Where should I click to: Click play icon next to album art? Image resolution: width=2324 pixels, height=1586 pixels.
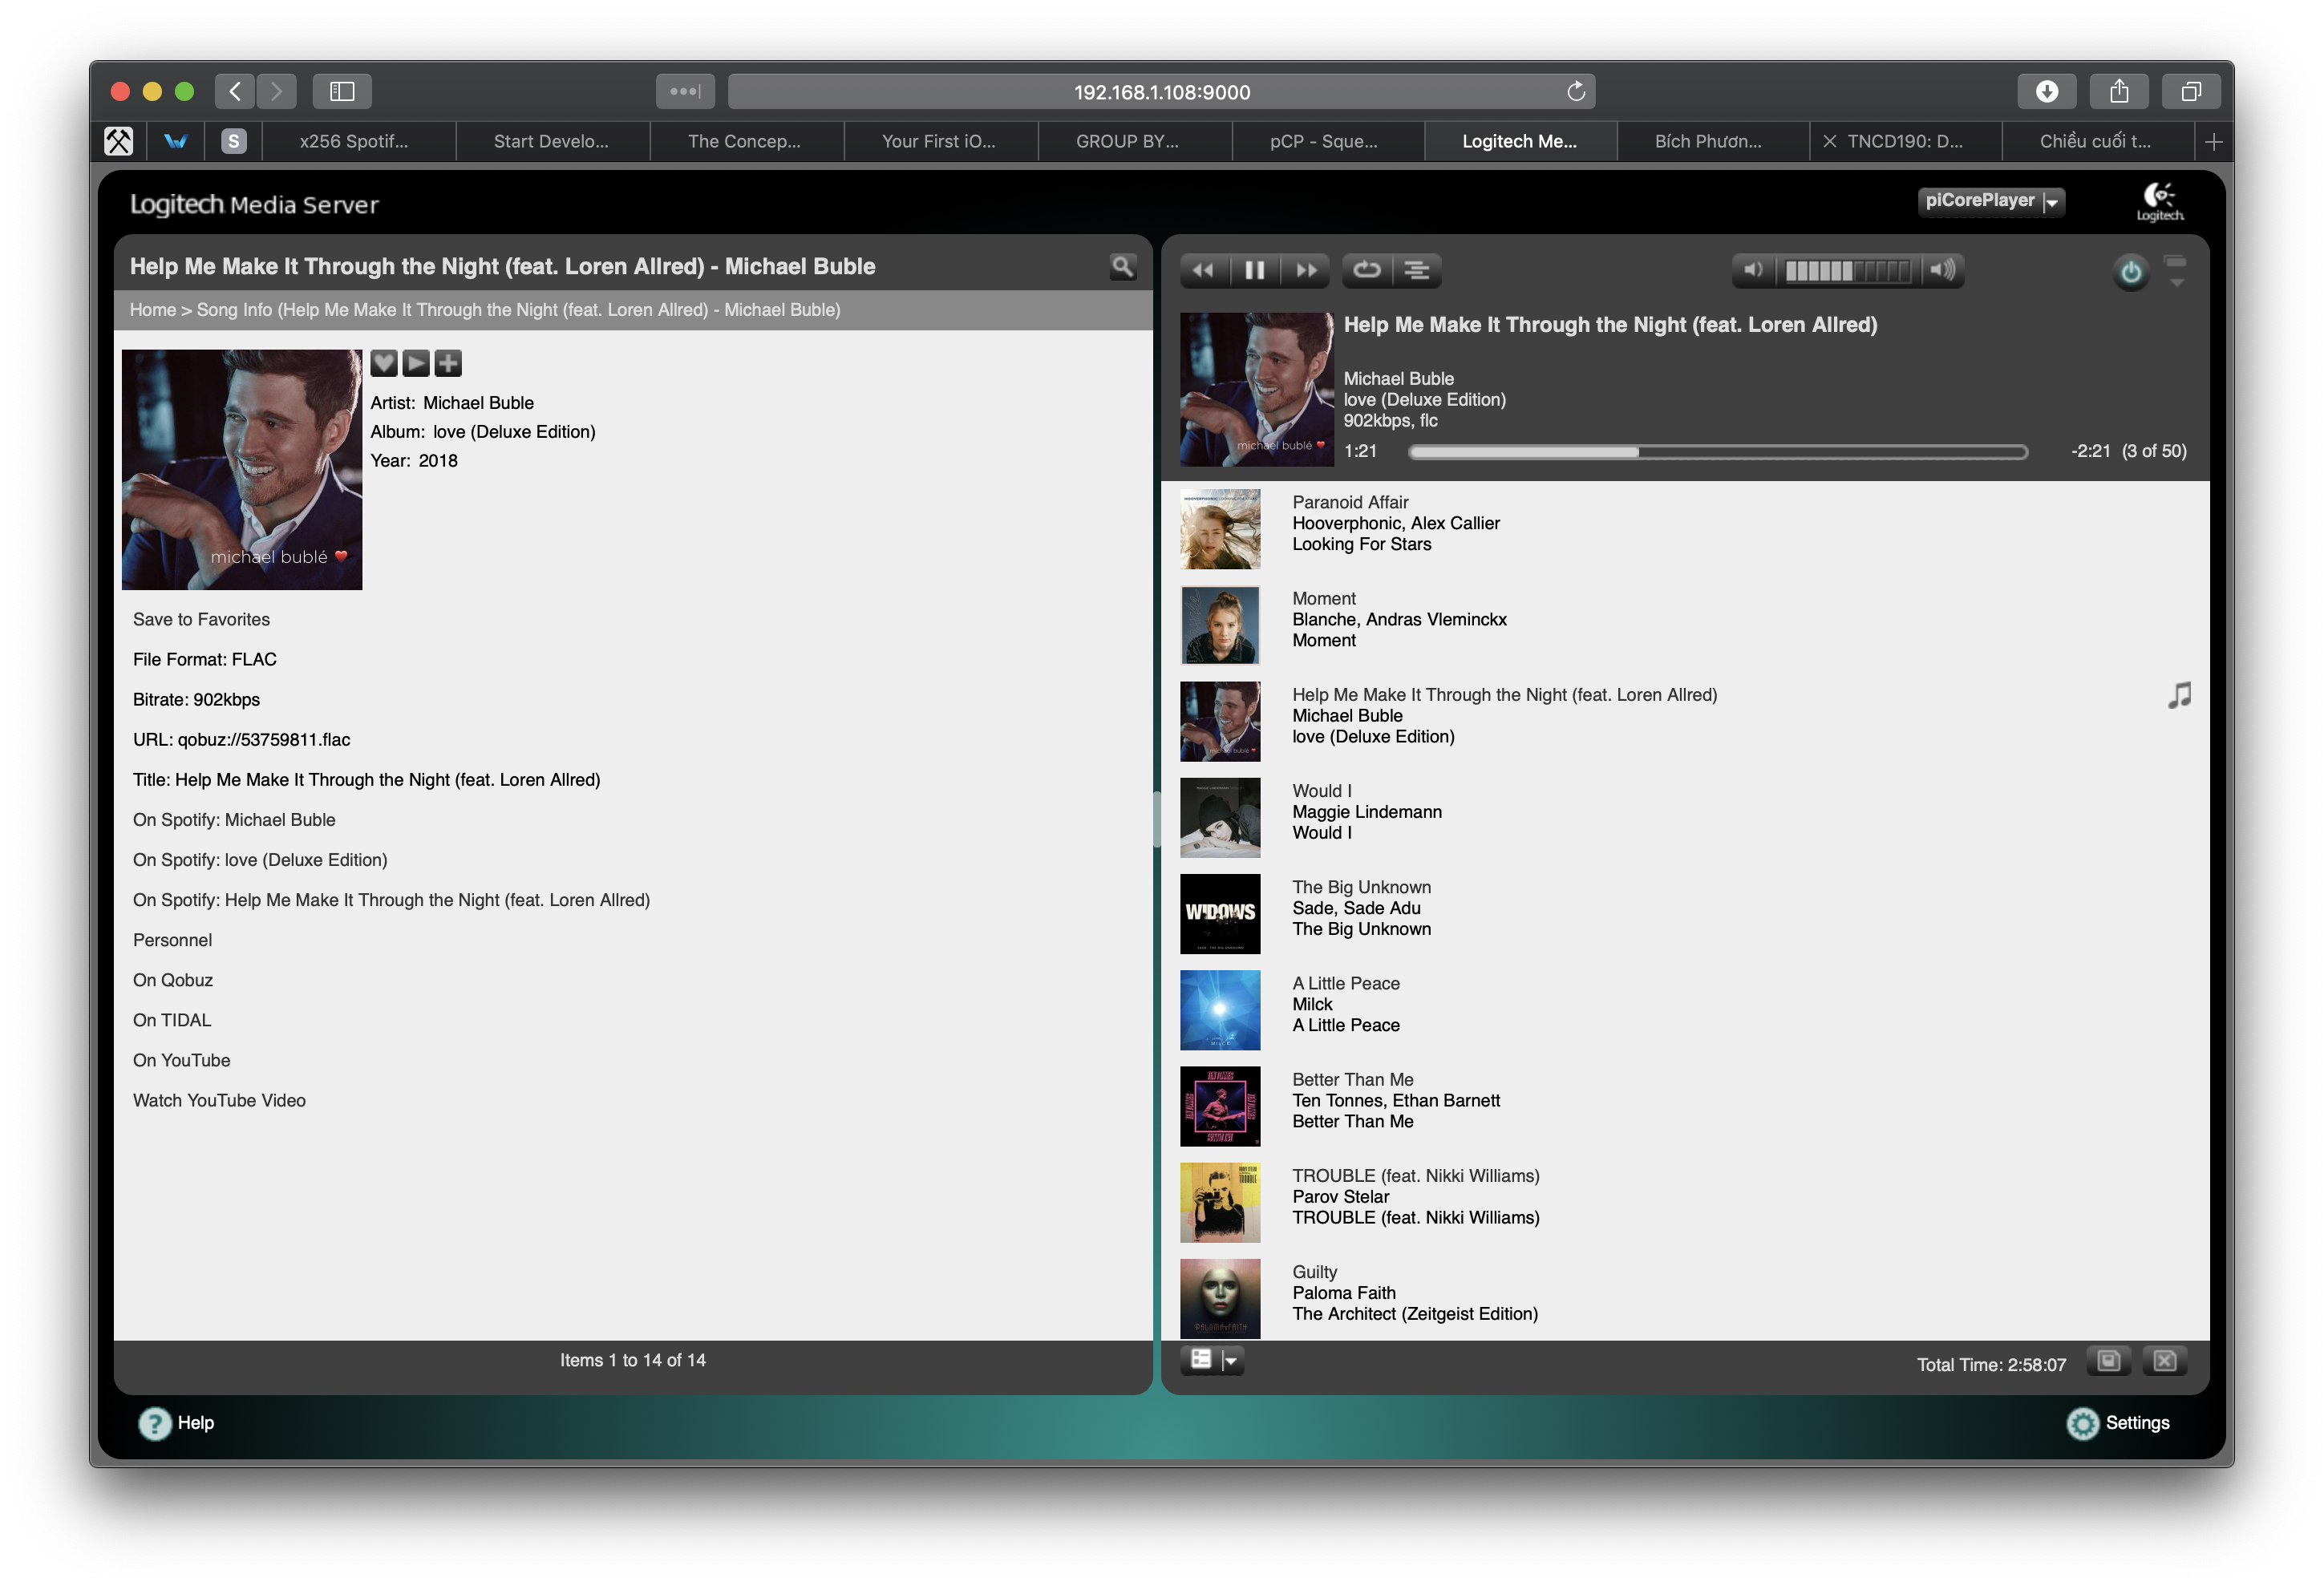tap(416, 363)
